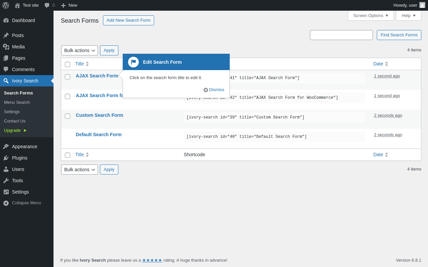The image size is (428, 267).
Task: Open the bottom Bulk actions dropdown
Action: pos(80,170)
